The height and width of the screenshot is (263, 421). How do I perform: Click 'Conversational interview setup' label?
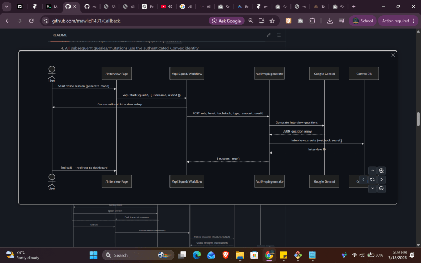point(119,104)
